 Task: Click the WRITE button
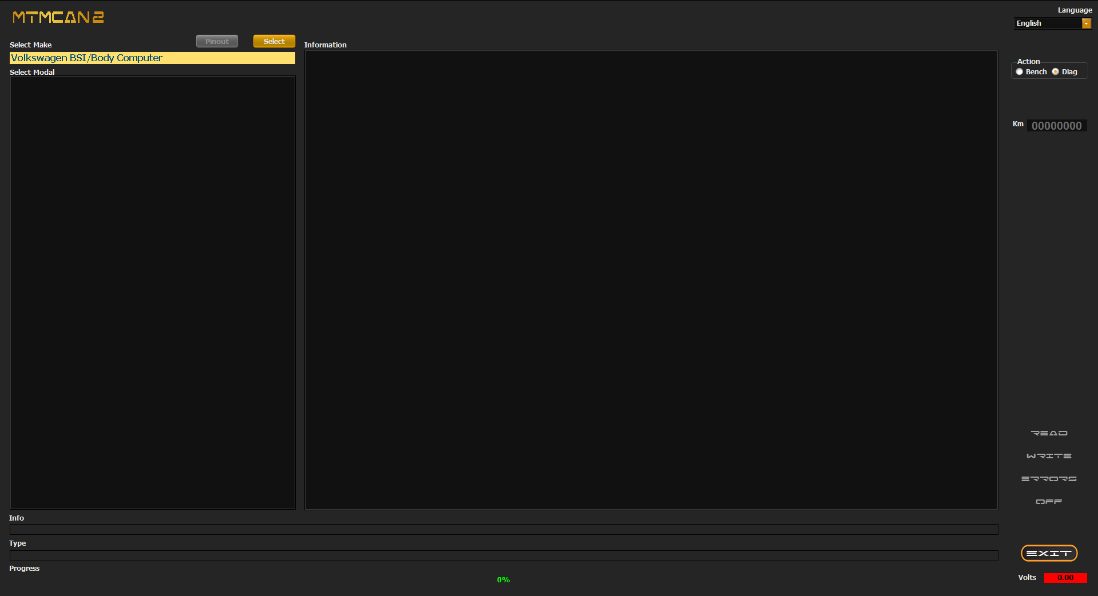pos(1049,456)
